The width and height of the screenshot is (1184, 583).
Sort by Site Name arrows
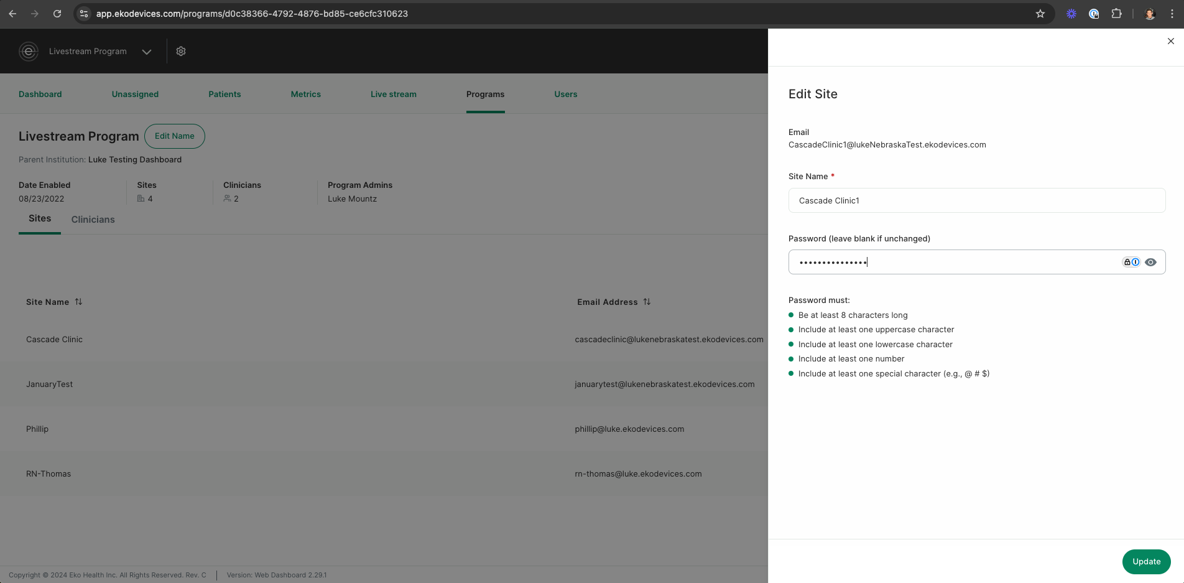pyautogui.click(x=78, y=302)
